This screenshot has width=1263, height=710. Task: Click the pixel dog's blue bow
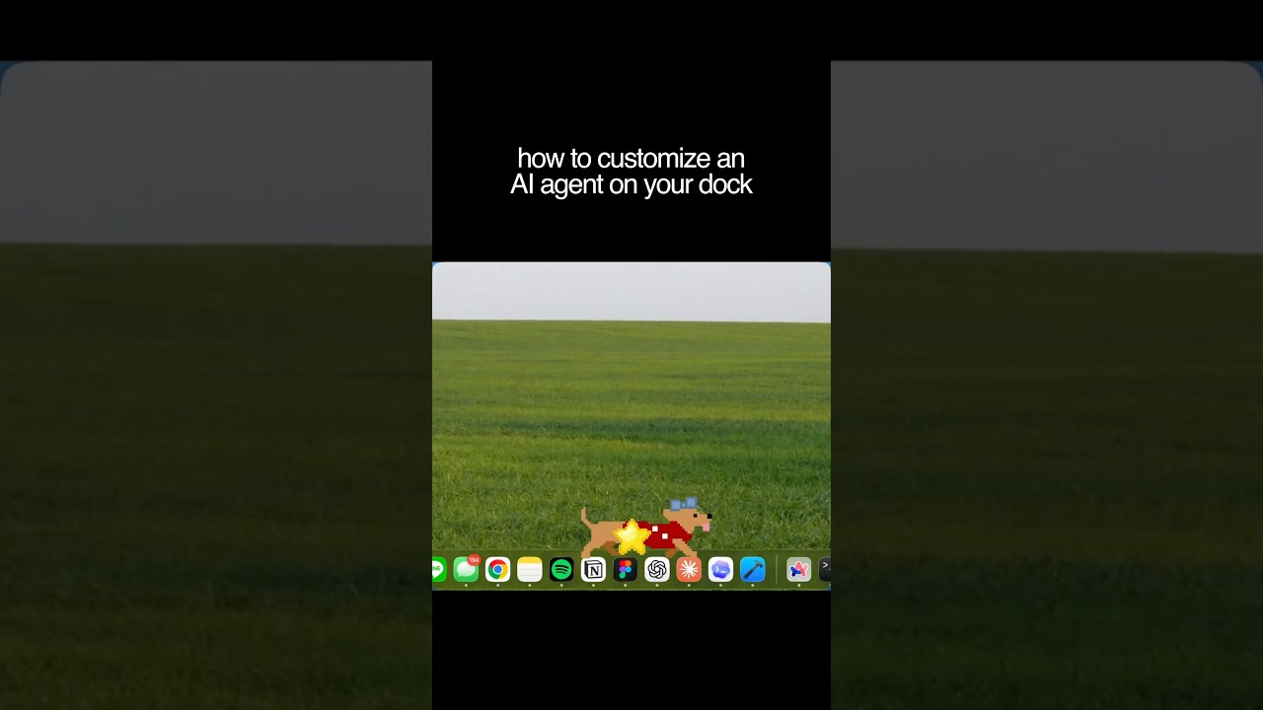[684, 504]
